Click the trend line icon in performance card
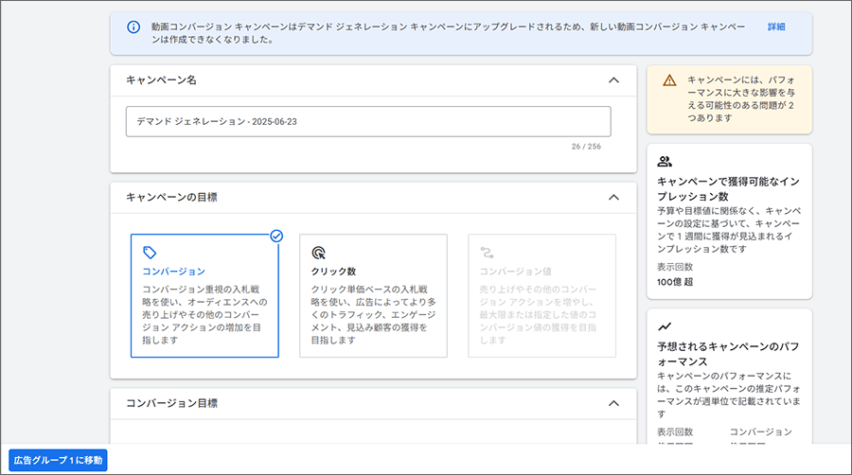 [665, 326]
